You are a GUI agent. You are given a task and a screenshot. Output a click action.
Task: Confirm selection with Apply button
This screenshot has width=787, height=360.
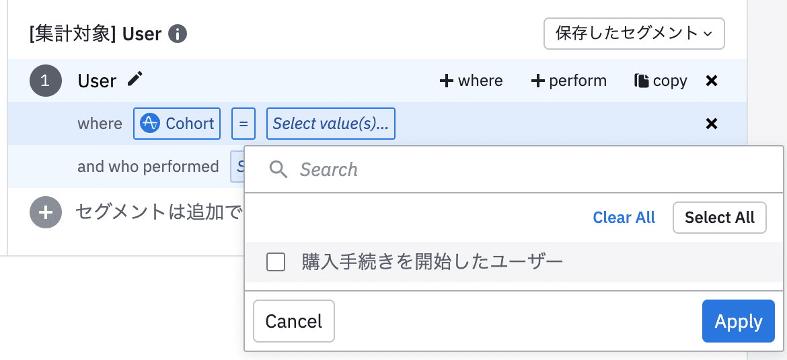tap(738, 322)
